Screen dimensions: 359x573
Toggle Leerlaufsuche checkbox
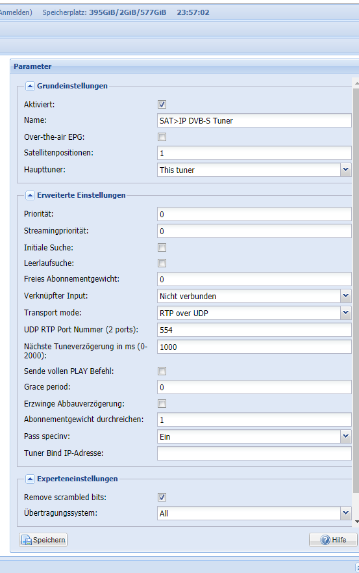point(162,263)
